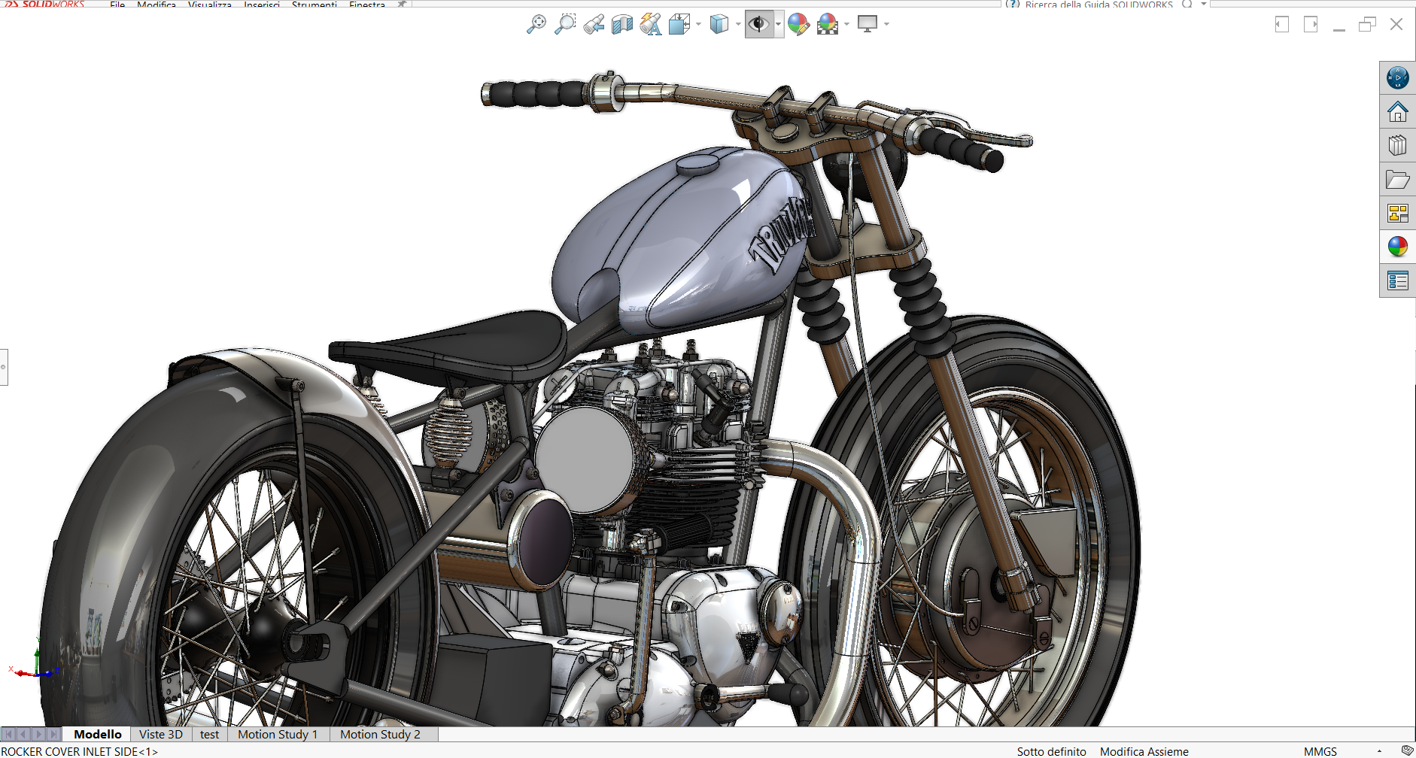The width and height of the screenshot is (1416, 758).
Task: Open the File menu
Action: (117, 5)
